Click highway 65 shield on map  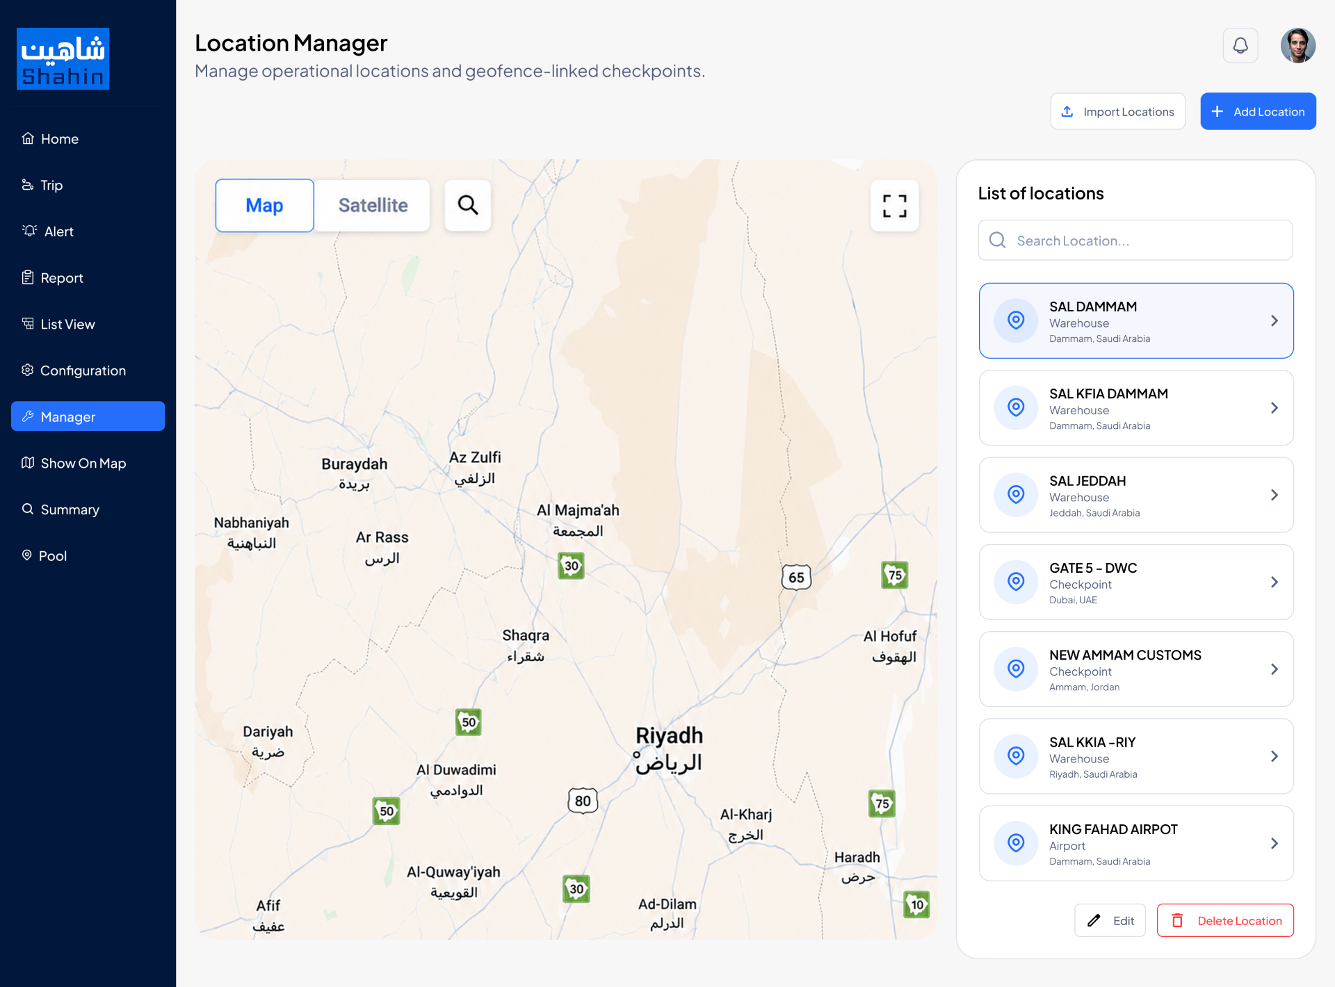click(796, 577)
